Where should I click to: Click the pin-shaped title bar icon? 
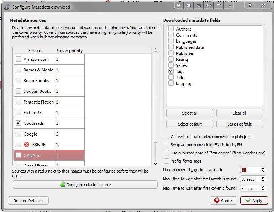point(208,6)
